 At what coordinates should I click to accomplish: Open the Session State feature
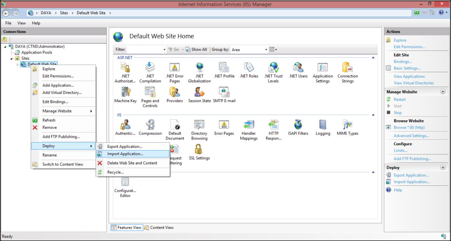tap(199, 95)
